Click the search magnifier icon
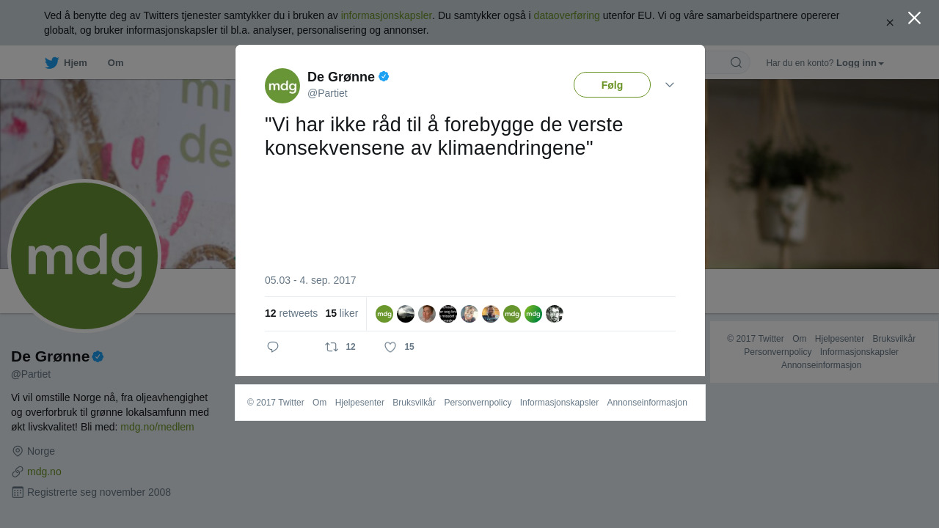939x528 pixels. [737, 62]
